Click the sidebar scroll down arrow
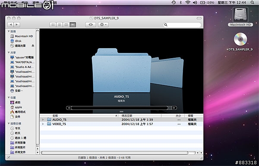 click(x=38, y=153)
